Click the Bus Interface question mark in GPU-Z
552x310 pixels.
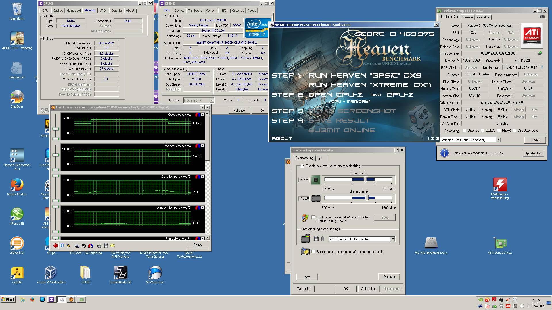pos(542,68)
